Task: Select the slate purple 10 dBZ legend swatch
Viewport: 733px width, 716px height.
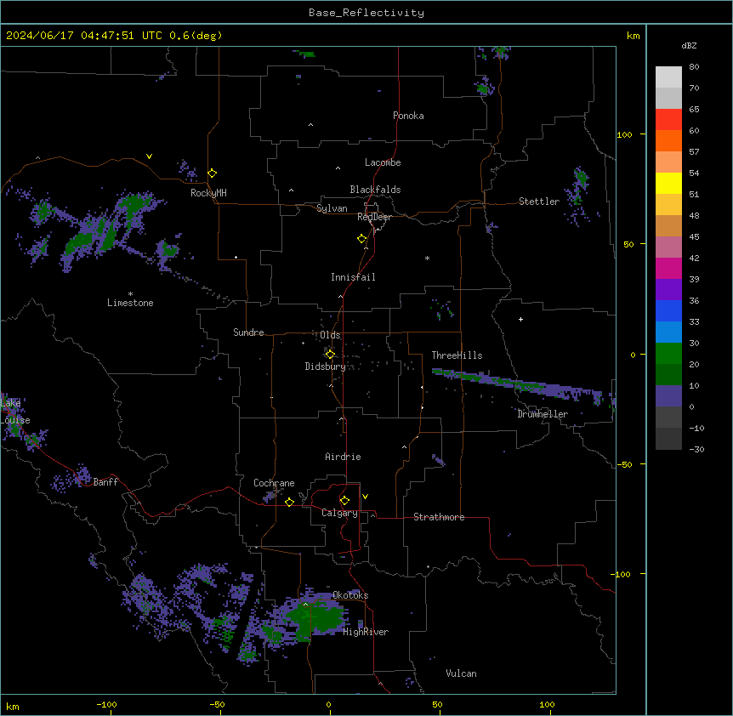Action: [668, 396]
